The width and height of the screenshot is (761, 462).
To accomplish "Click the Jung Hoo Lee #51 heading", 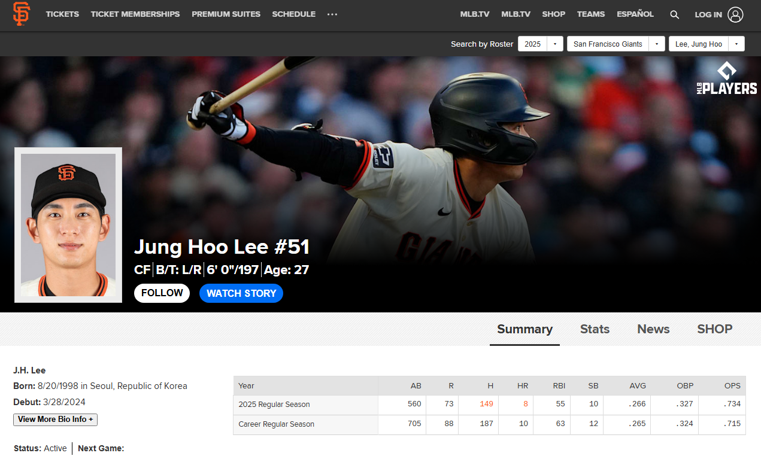I will tap(222, 247).
